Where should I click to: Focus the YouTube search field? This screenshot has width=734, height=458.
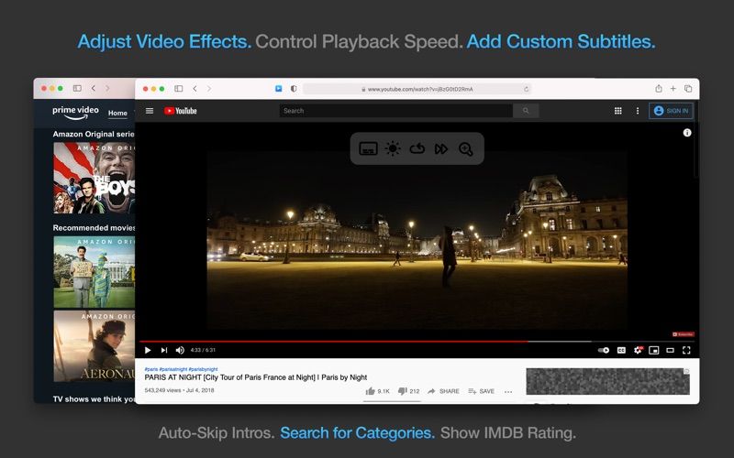[x=396, y=111]
